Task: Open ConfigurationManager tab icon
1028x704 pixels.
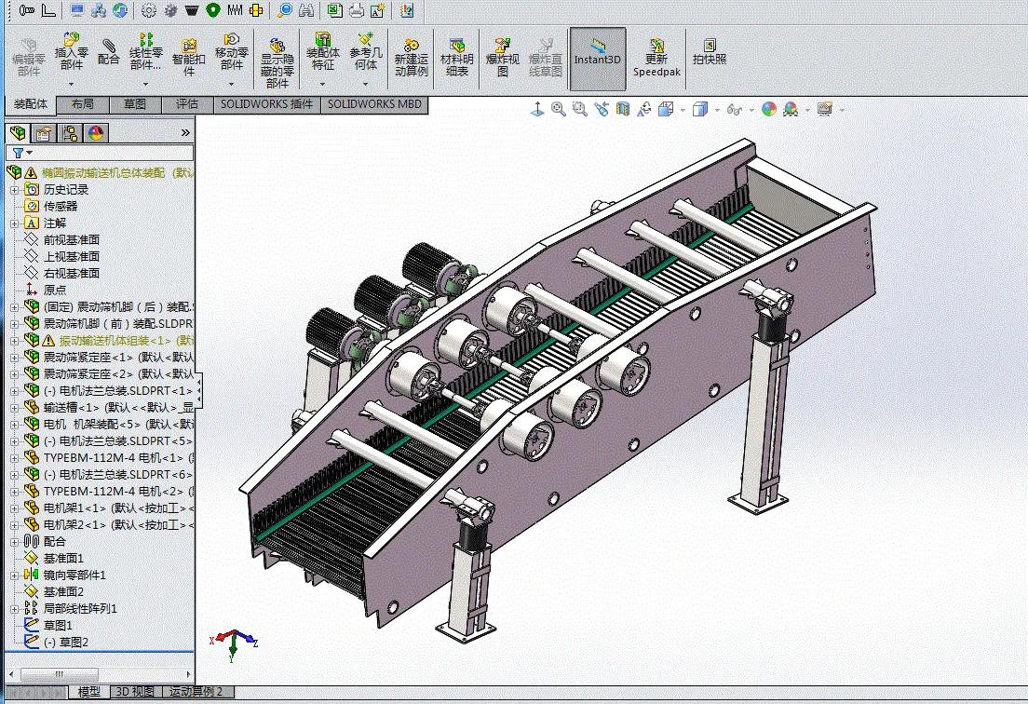Action: coord(70,133)
